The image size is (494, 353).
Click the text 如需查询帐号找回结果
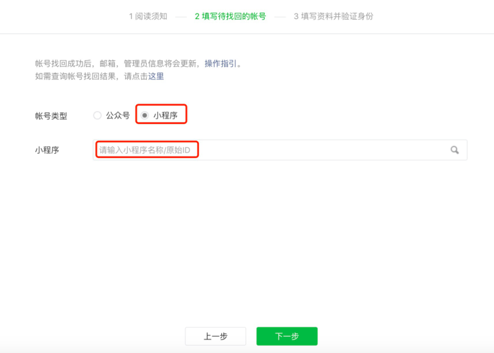tap(75, 77)
